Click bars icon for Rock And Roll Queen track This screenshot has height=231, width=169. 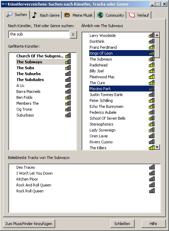click(152, 185)
